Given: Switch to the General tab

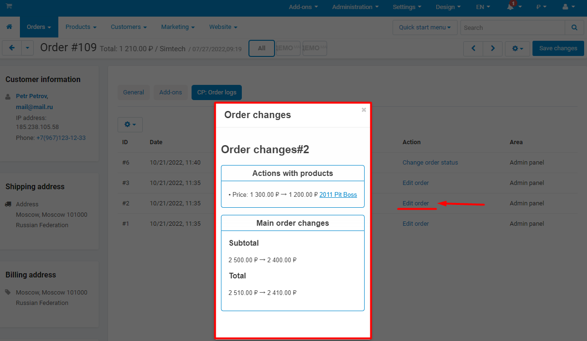Looking at the screenshot, I should click(134, 92).
